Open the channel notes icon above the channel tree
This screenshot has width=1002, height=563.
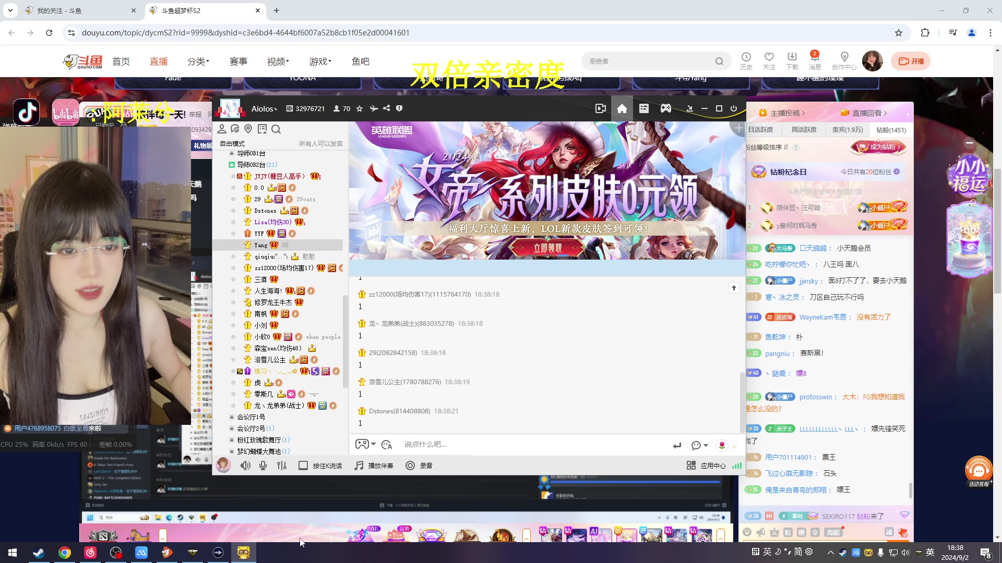point(262,129)
